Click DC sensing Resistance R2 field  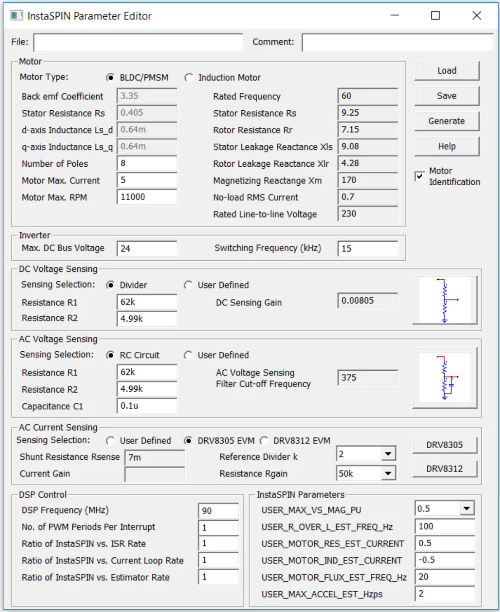147,318
